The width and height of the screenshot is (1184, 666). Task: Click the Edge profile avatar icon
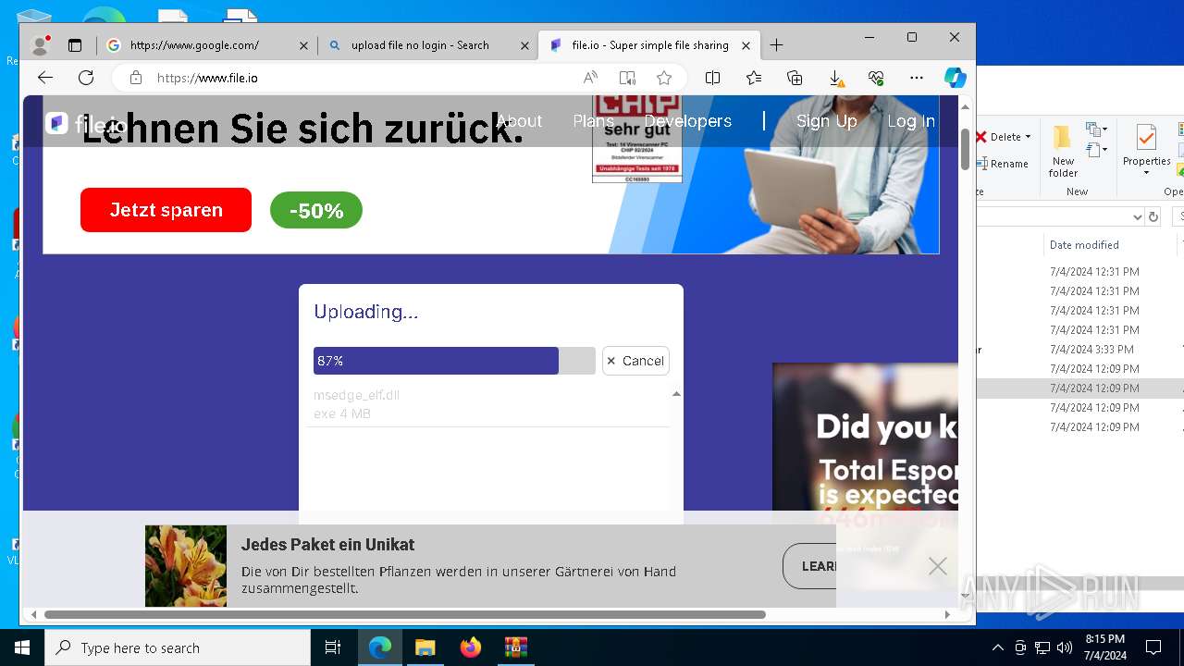40,45
